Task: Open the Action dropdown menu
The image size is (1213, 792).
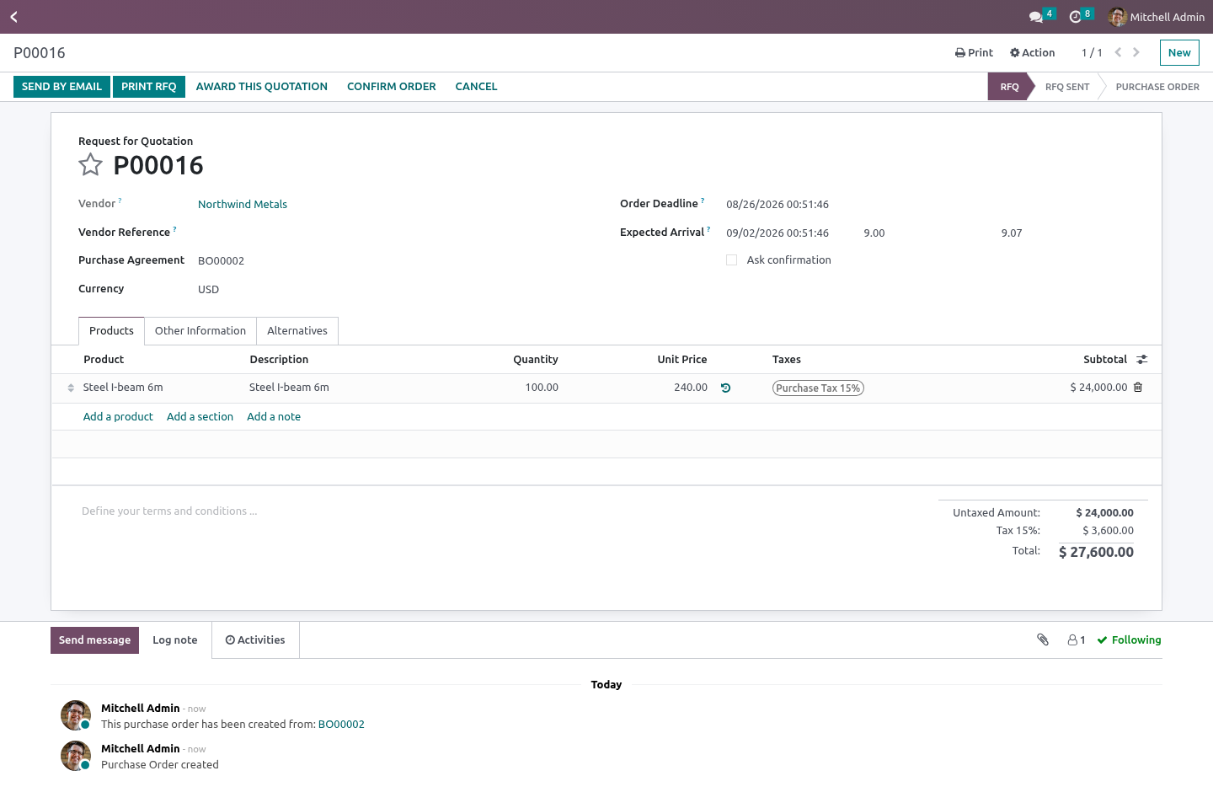Action: pos(1032,52)
